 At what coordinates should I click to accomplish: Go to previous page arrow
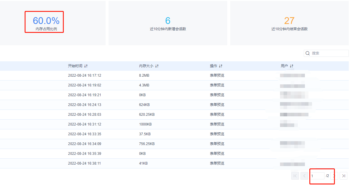click(304, 176)
